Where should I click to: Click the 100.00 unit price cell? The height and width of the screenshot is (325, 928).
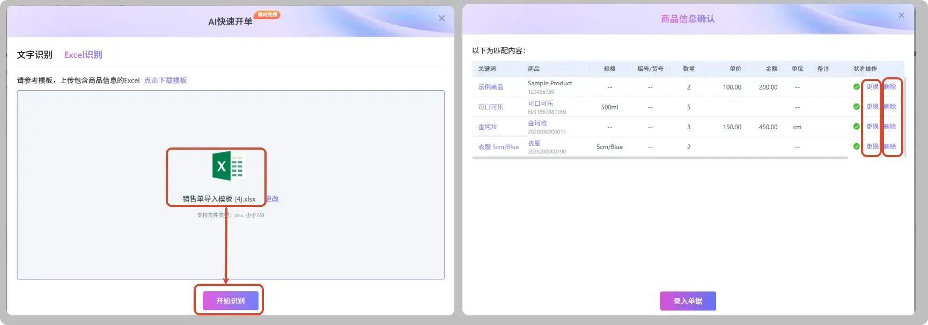(x=732, y=87)
